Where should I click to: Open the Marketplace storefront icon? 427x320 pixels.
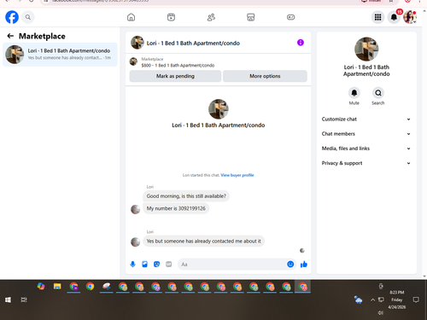pos(251,17)
